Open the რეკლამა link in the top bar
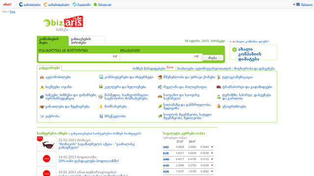The height and width of the screenshot is (176, 314). coord(84,4)
